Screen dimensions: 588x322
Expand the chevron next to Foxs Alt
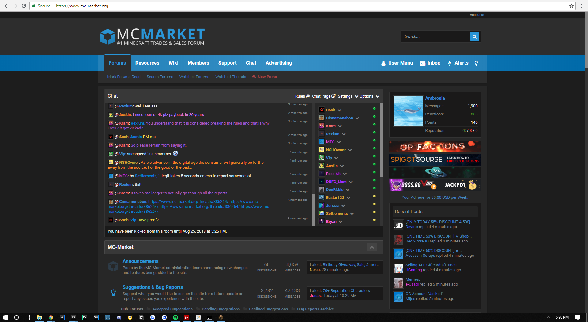345,174
